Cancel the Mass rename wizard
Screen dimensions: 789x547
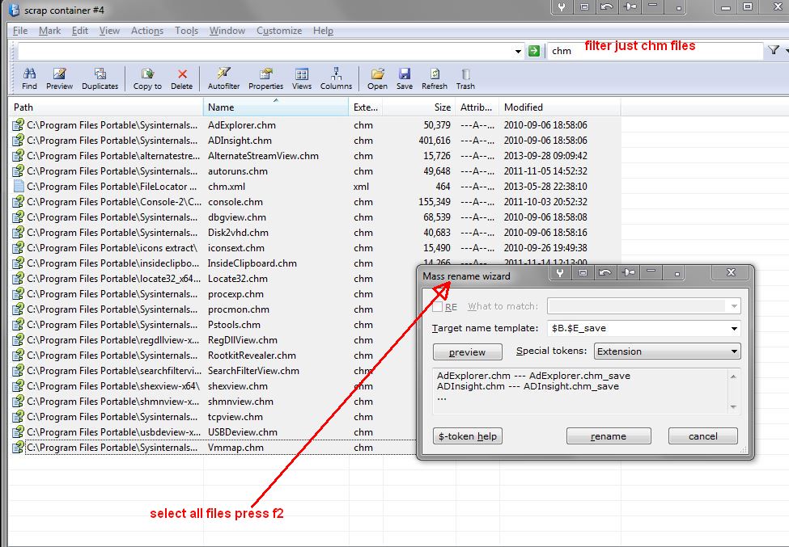[x=703, y=436]
